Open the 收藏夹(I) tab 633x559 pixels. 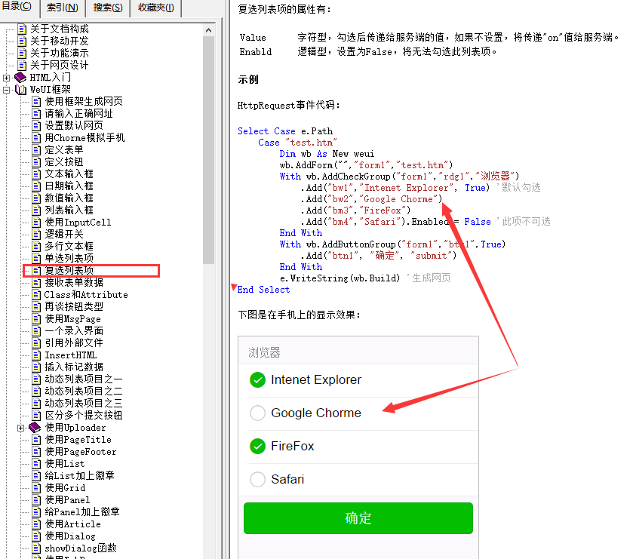pos(155,8)
